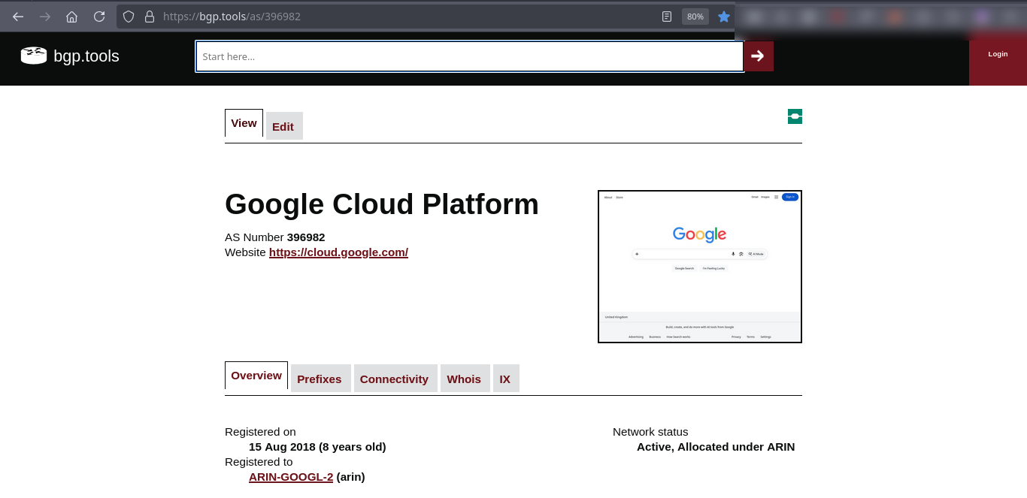Click the browser address bar URL
The image size is (1027, 498).
[232, 17]
